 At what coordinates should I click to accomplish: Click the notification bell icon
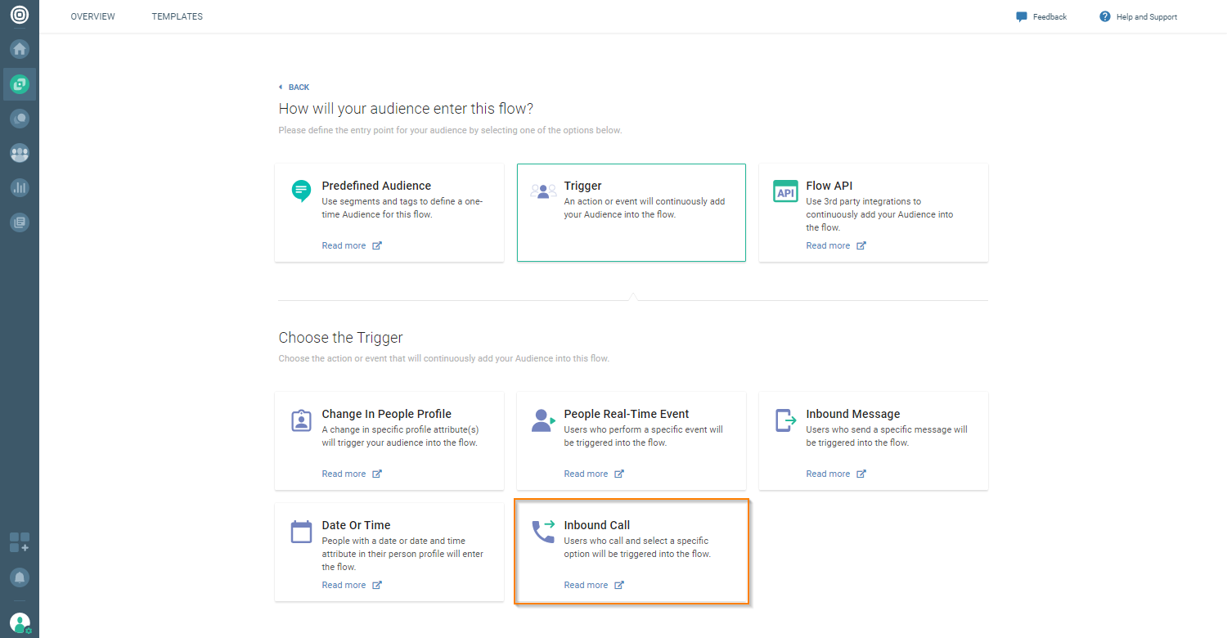(x=20, y=577)
